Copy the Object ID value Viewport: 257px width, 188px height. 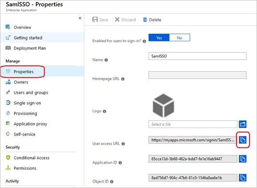click(x=243, y=178)
